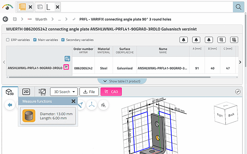Click the coordinate axes tool icon

92,105
